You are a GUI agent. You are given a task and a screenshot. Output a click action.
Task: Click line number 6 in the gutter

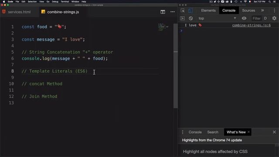click(x=13, y=58)
